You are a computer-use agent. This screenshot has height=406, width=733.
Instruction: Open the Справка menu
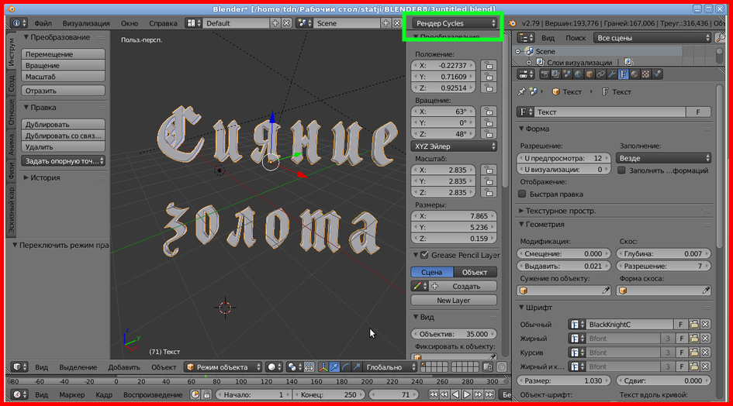[x=163, y=23]
